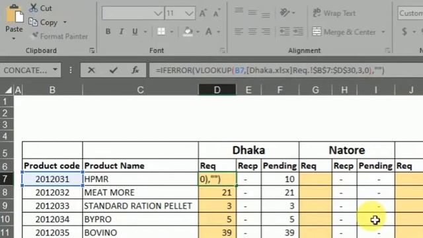
Task: Click the Paste clipboard icon
Action: tap(15, 13)
